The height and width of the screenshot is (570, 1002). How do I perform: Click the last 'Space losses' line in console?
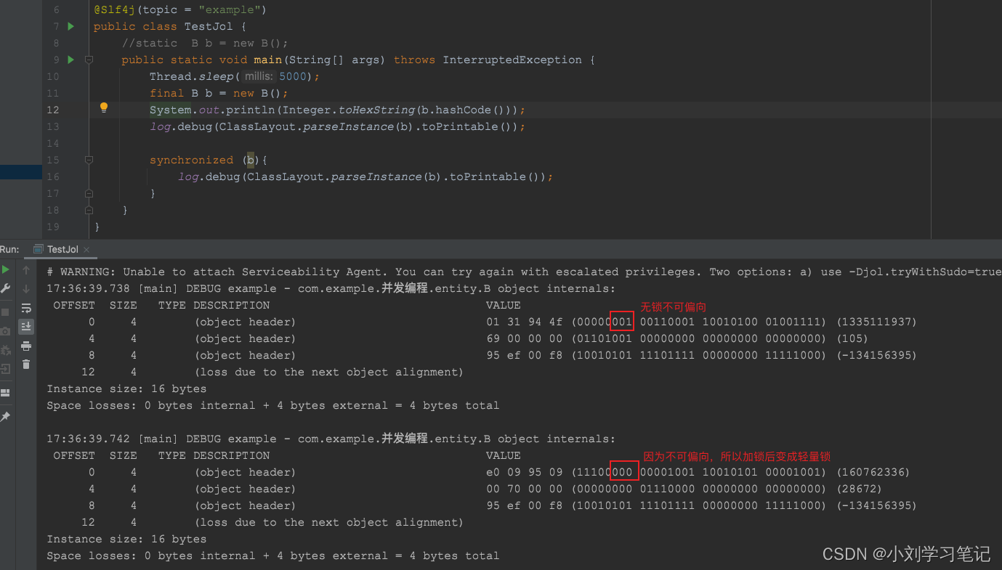click(273, 555)
